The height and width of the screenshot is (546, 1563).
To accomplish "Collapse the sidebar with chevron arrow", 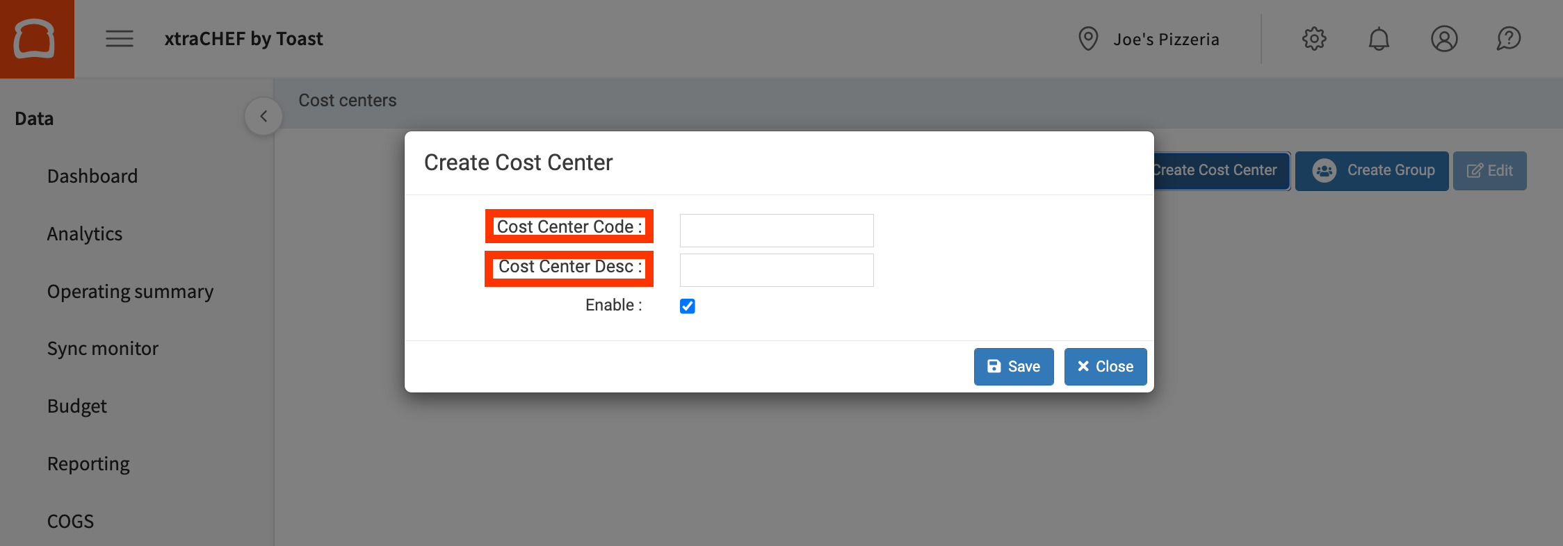I will click(x=264, y=117).
